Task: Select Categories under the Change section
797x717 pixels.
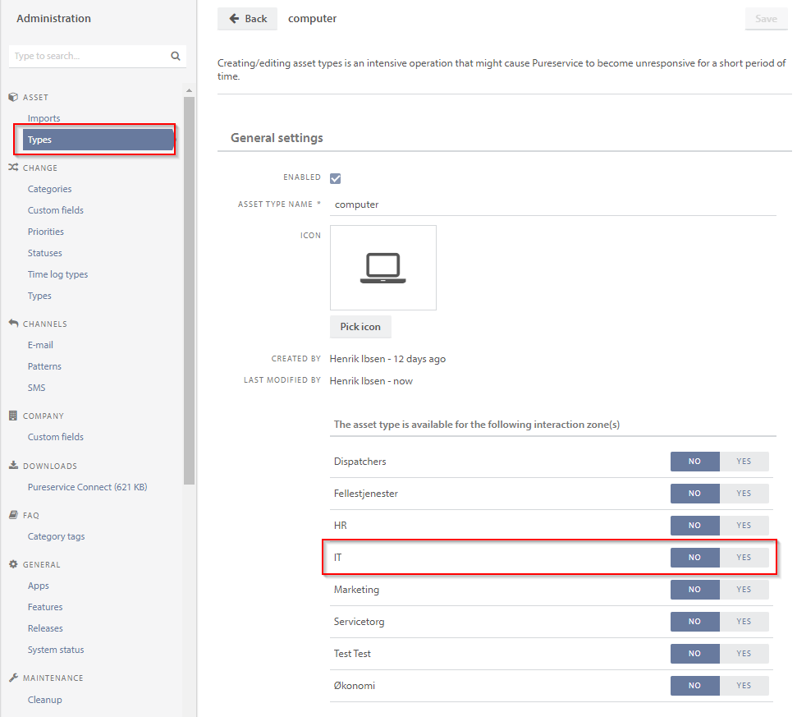Action: point(51,189)
